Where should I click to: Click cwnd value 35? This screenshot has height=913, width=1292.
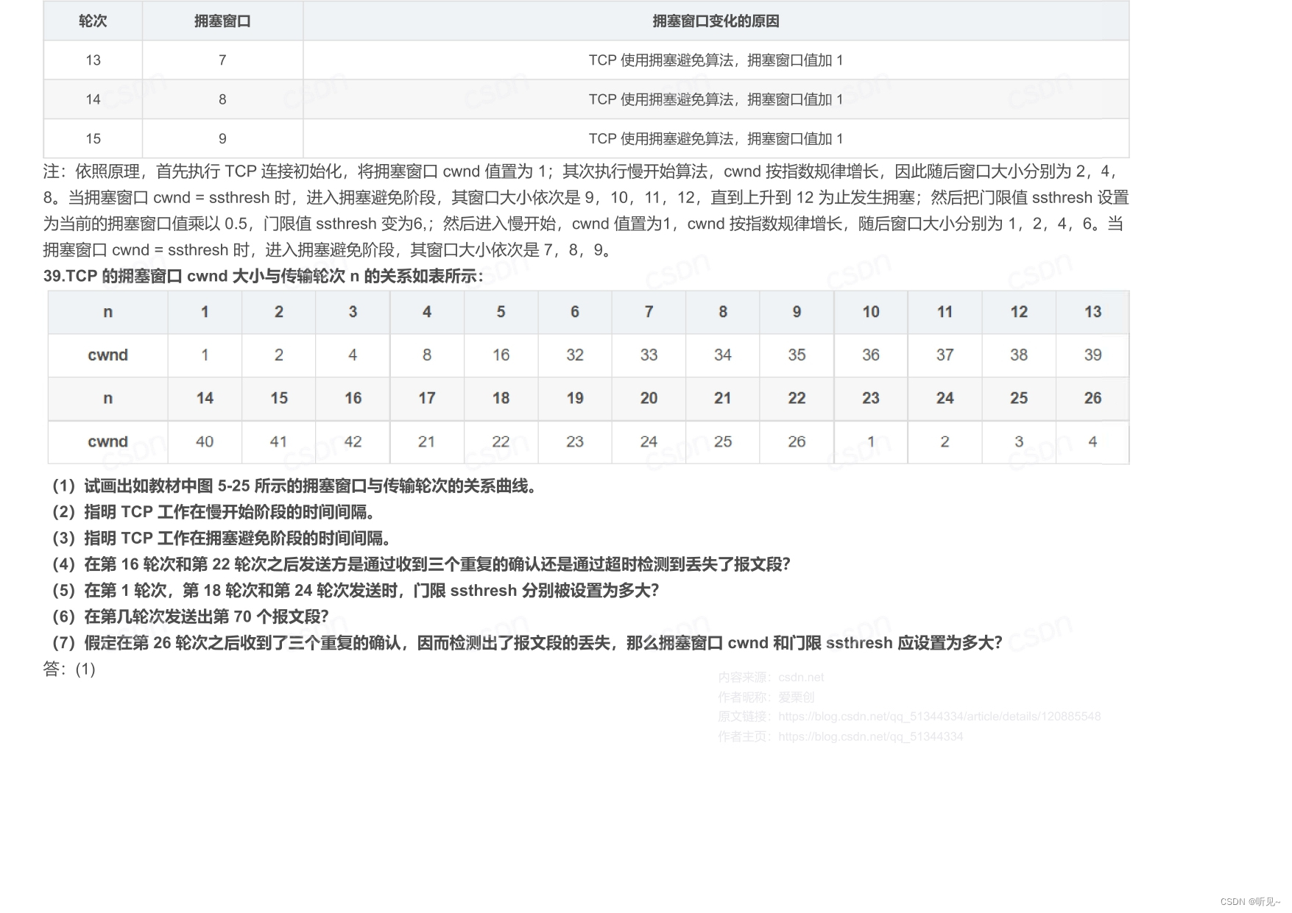797,355
